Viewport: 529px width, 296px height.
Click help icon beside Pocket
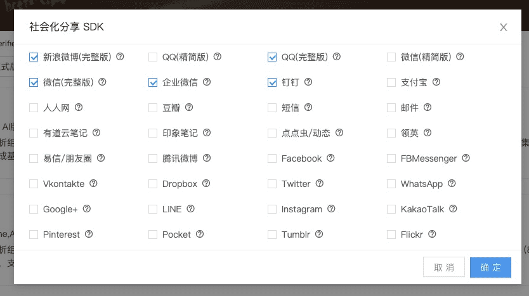pyautogui.click(x=200, y=234)
